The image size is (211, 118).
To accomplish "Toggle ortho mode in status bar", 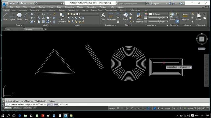I will tap(128, 108).
